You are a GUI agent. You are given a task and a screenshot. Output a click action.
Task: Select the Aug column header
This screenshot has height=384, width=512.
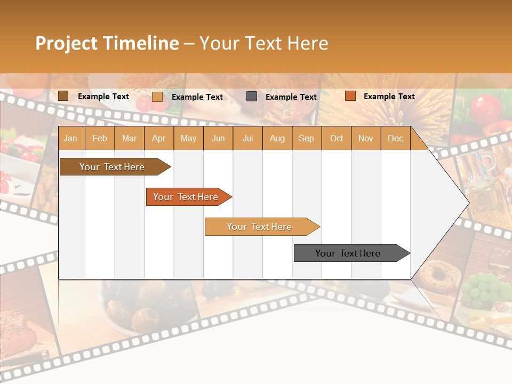pos(277,138)
